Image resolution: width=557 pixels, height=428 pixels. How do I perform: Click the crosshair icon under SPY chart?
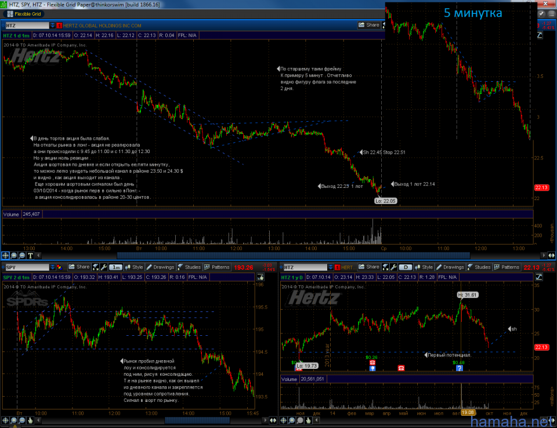[x=5, y=420]
